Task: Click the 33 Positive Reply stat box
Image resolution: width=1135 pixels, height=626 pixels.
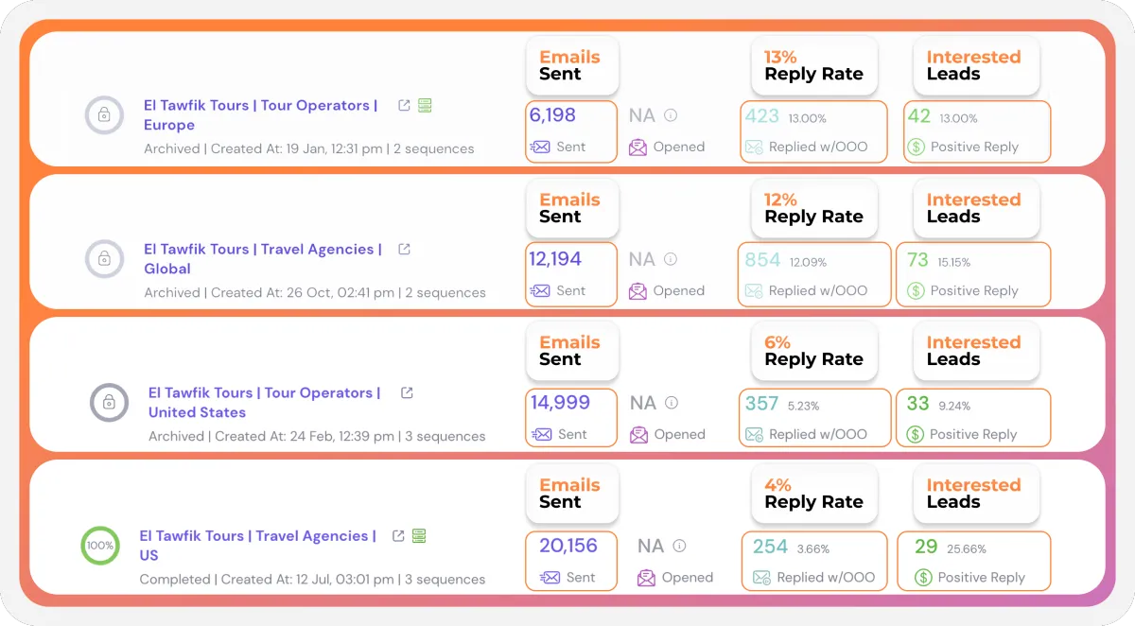Action: 973,418
